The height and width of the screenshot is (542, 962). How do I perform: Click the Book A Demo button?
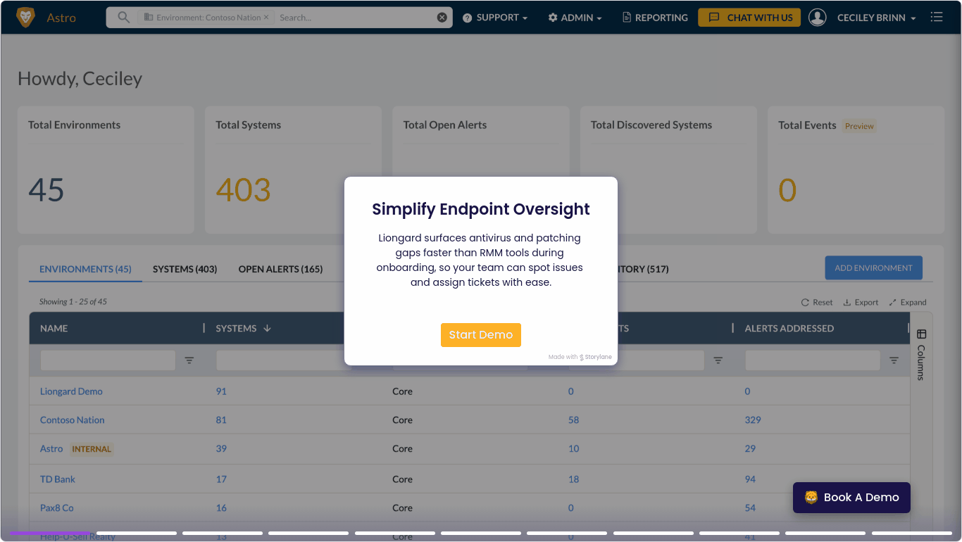(851, 498)
